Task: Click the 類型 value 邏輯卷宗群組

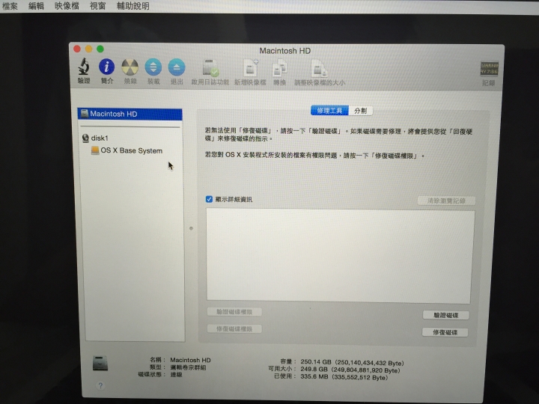Action: point(189,367)
